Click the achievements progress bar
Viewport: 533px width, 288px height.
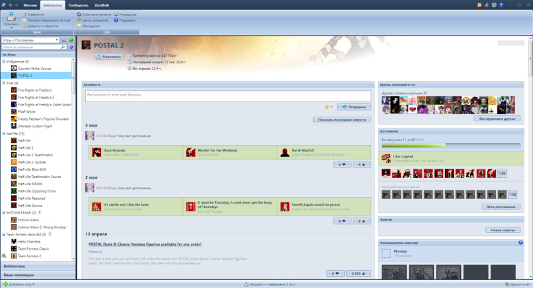tap(450, 145)
